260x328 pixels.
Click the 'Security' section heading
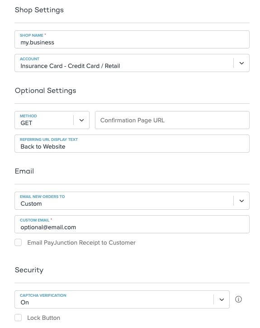pos(29,270)
